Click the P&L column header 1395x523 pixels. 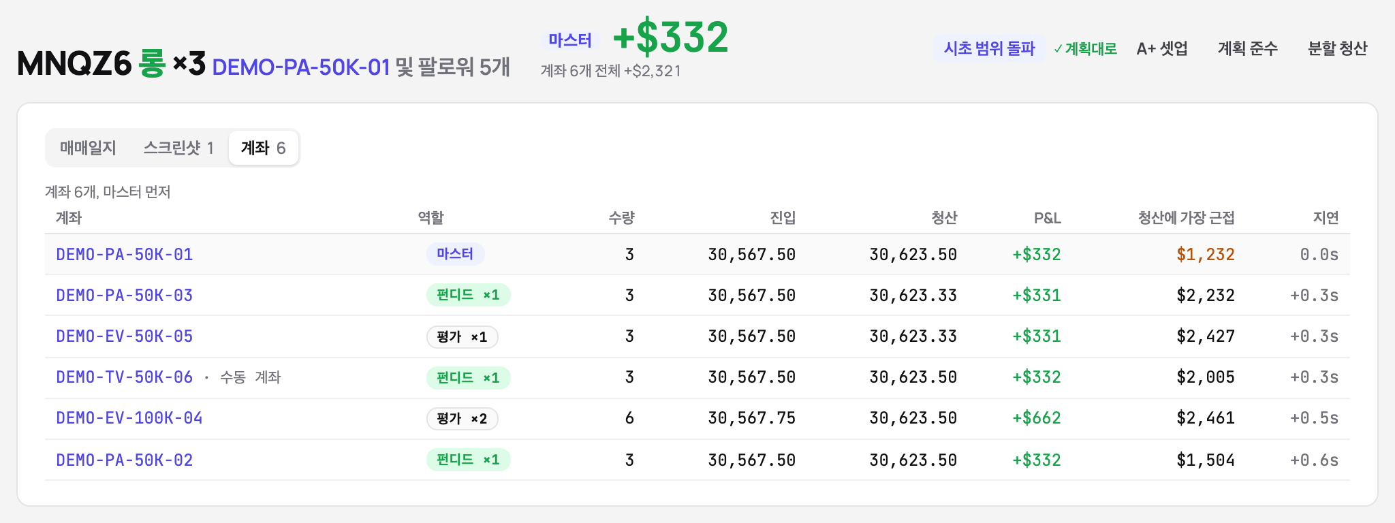tap(1048, 218)
